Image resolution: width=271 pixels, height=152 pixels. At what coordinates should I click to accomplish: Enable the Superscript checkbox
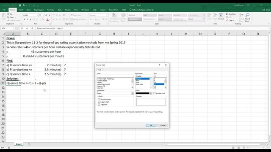click(x=99, y=102)
